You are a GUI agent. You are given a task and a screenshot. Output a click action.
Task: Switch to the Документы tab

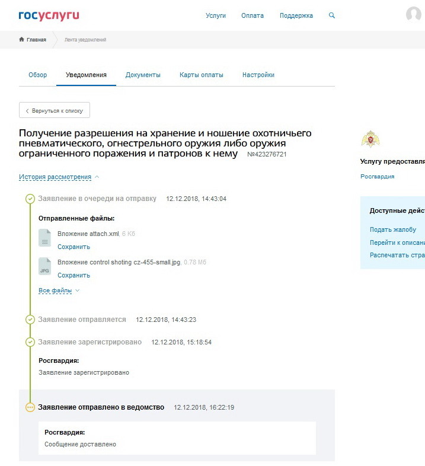(143, 75)
